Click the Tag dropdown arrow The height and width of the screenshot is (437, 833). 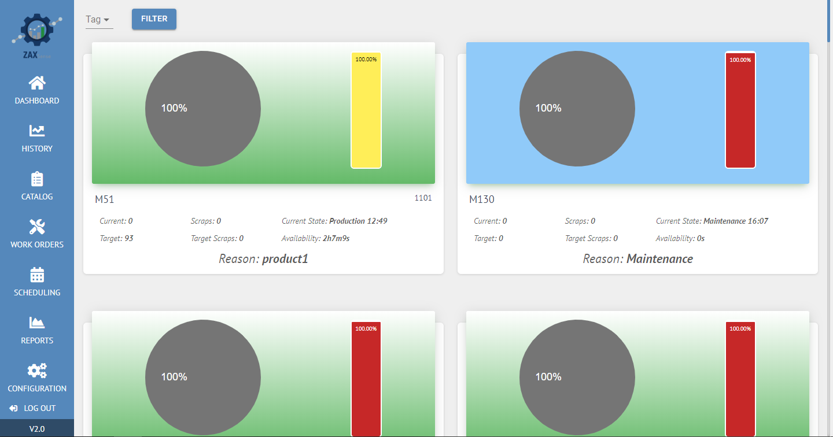tap(106, 20)
